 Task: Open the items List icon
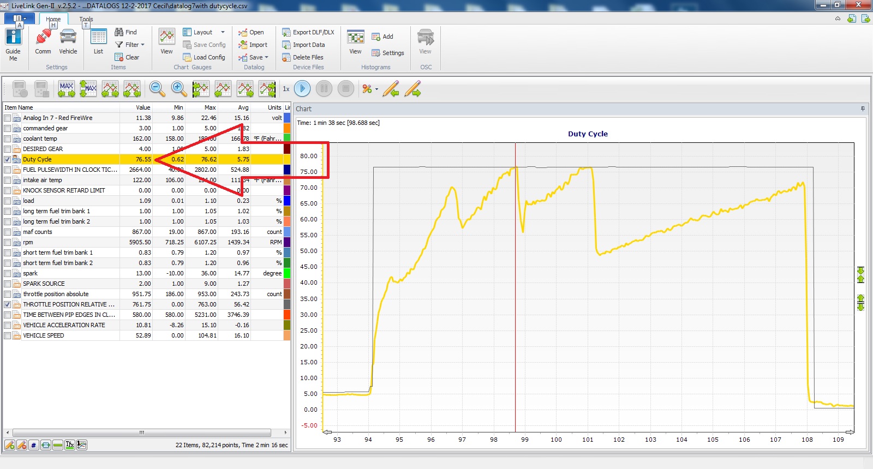click(x=98, y=41)
